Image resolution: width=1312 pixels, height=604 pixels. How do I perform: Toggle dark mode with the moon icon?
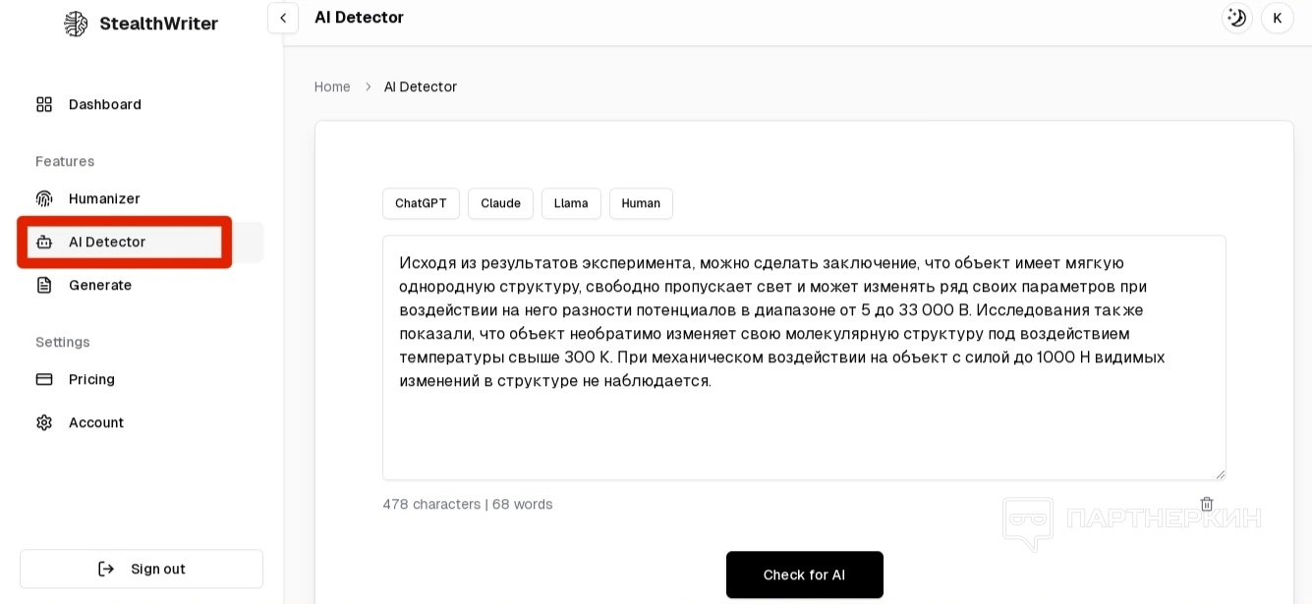coord(1236,18)
